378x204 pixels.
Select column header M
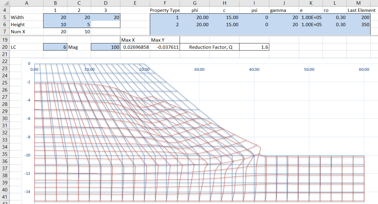point(358,3)
